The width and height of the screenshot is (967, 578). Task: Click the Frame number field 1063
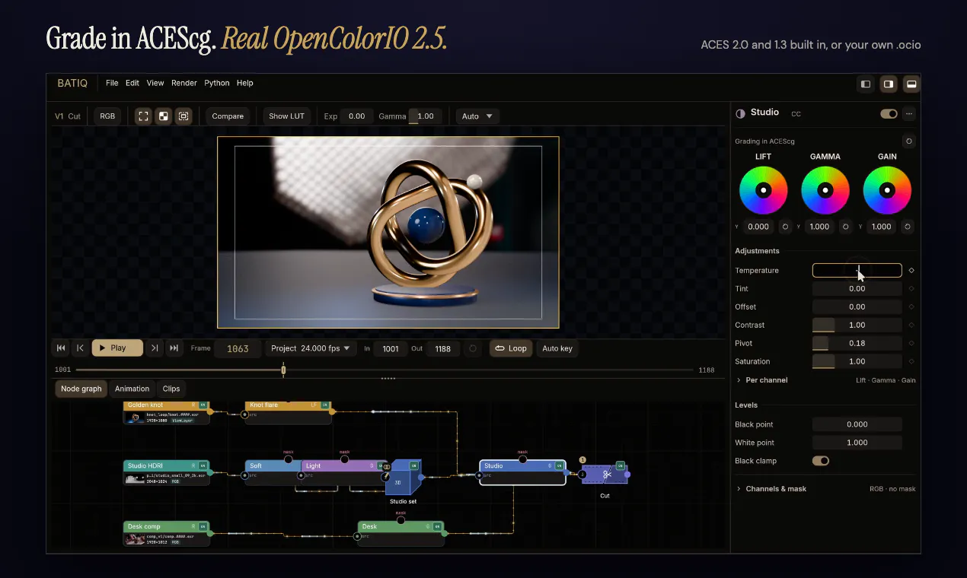click(x=238, y=348)
